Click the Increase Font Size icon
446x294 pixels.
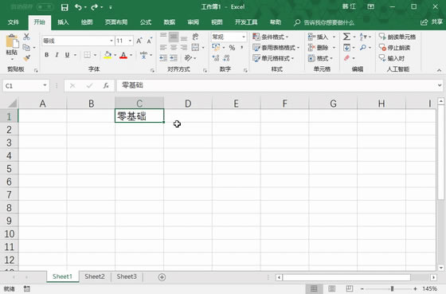(139, 41)
